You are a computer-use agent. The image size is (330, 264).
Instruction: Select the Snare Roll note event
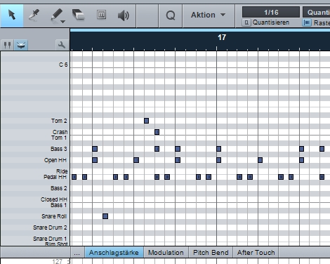click(105, 216)
